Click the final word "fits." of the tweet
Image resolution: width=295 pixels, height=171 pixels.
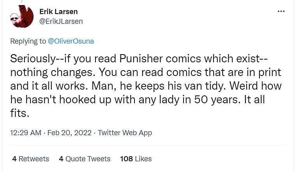point(19,113)
